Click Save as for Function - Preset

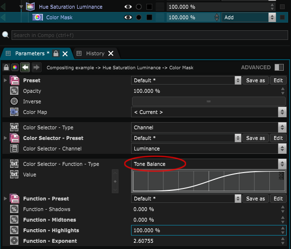255,199
